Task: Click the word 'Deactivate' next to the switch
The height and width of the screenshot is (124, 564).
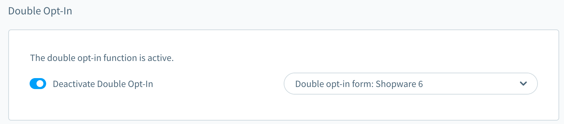Action: [x=73, y=84]
